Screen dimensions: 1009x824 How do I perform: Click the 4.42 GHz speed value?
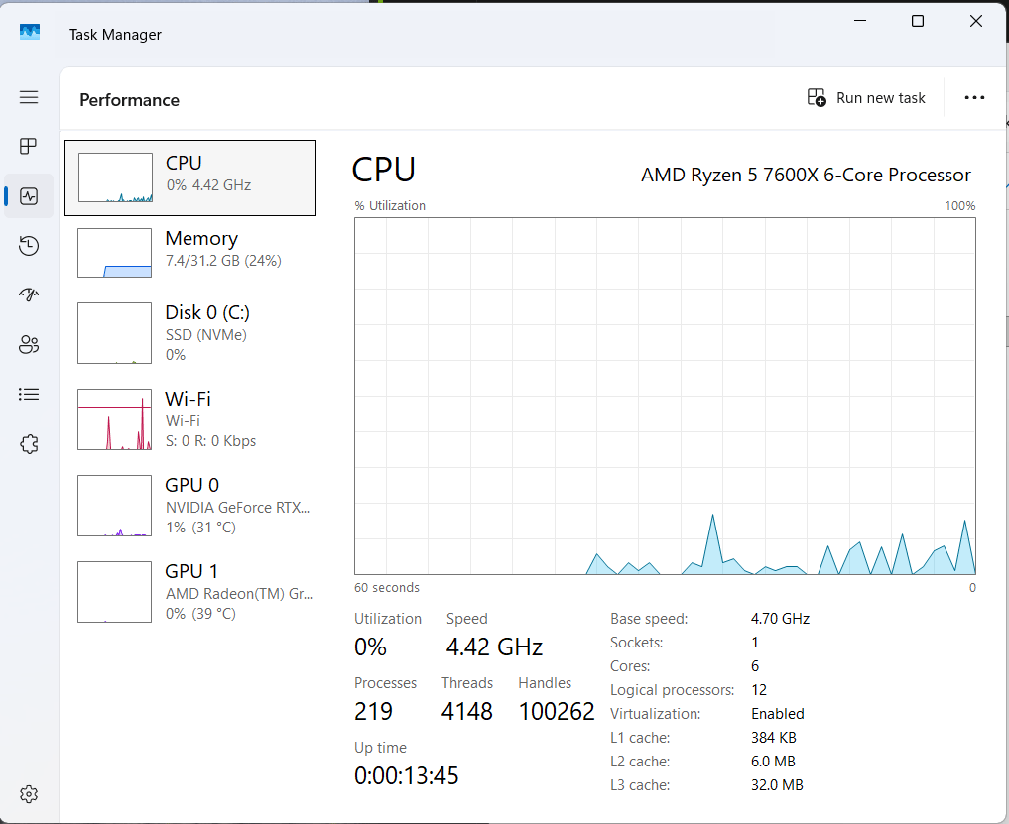tap(494, 647)
